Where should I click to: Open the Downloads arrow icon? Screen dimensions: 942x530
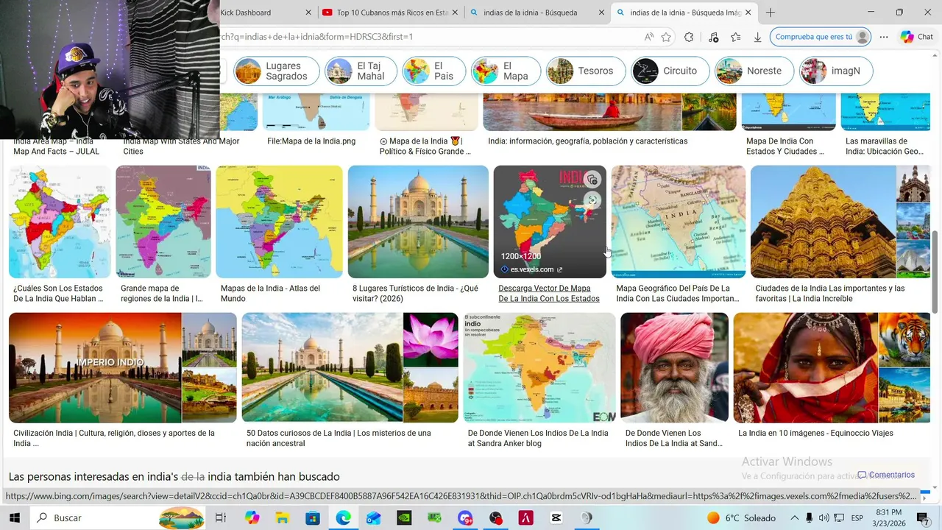point(757,37)
